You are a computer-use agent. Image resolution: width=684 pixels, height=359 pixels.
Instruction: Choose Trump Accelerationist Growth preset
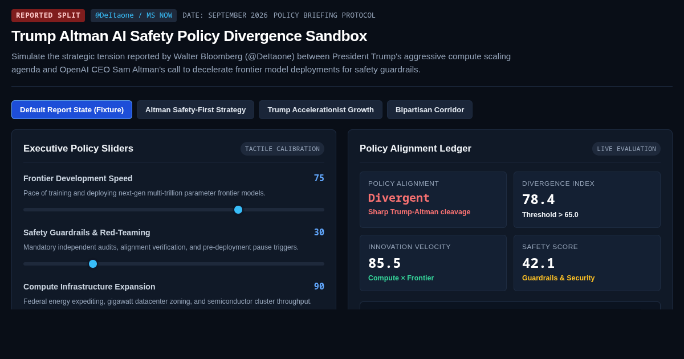click(320, 110)
